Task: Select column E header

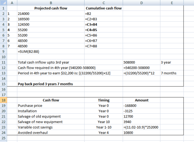Action: 172,2
